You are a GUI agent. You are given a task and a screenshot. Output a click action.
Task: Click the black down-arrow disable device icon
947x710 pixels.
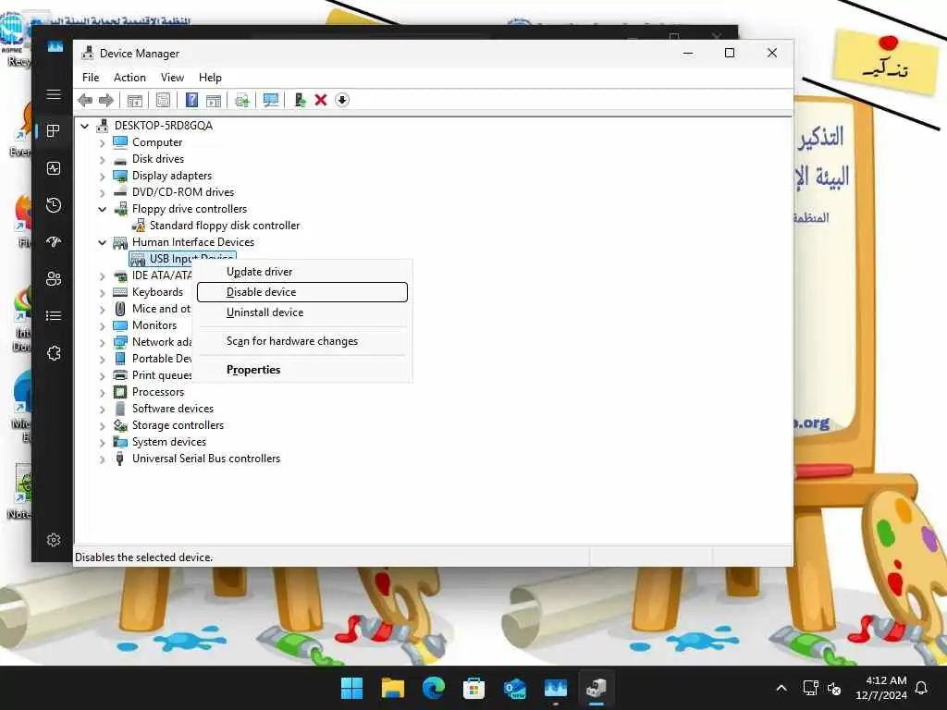(342, 100)
